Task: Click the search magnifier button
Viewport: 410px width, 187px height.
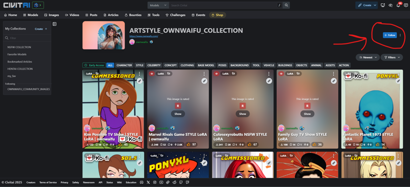Action: [286, 5]
